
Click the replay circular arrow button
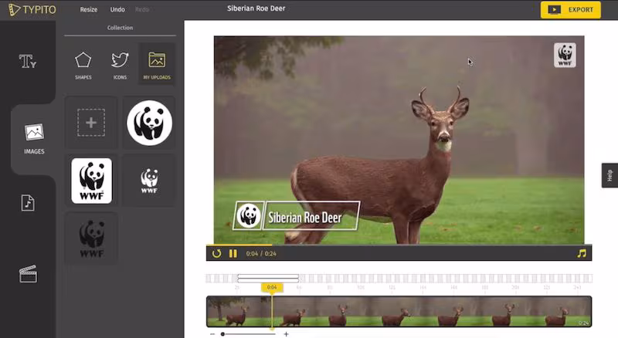click(216, 253)
